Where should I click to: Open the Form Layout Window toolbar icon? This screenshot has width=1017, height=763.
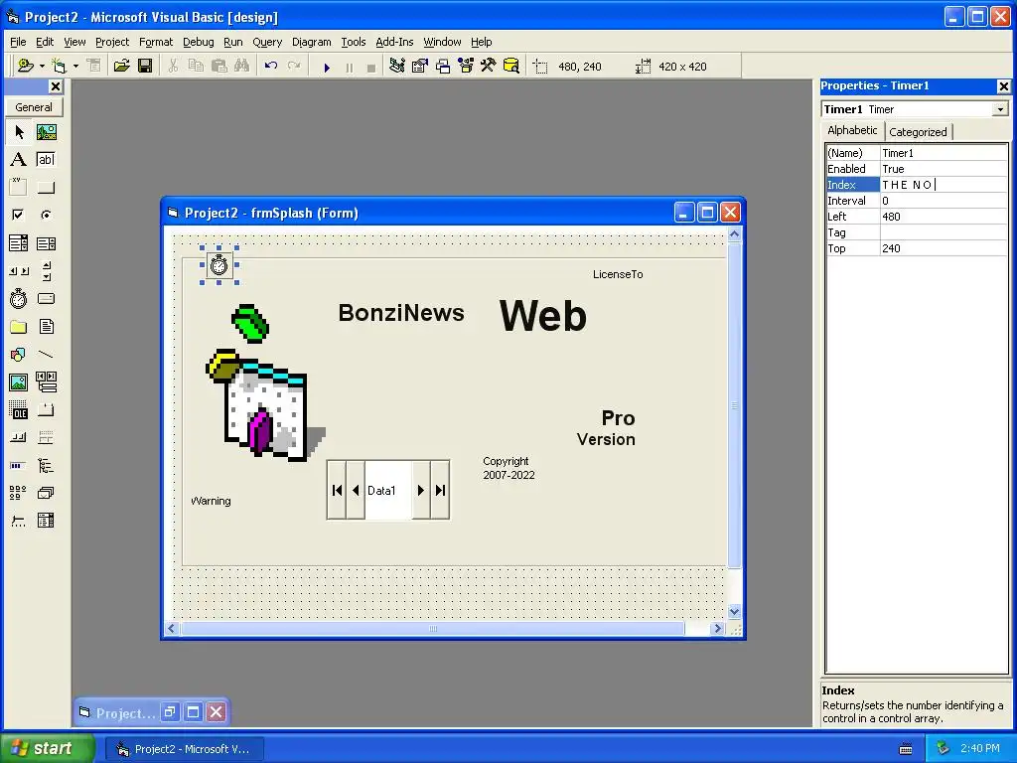443,67
